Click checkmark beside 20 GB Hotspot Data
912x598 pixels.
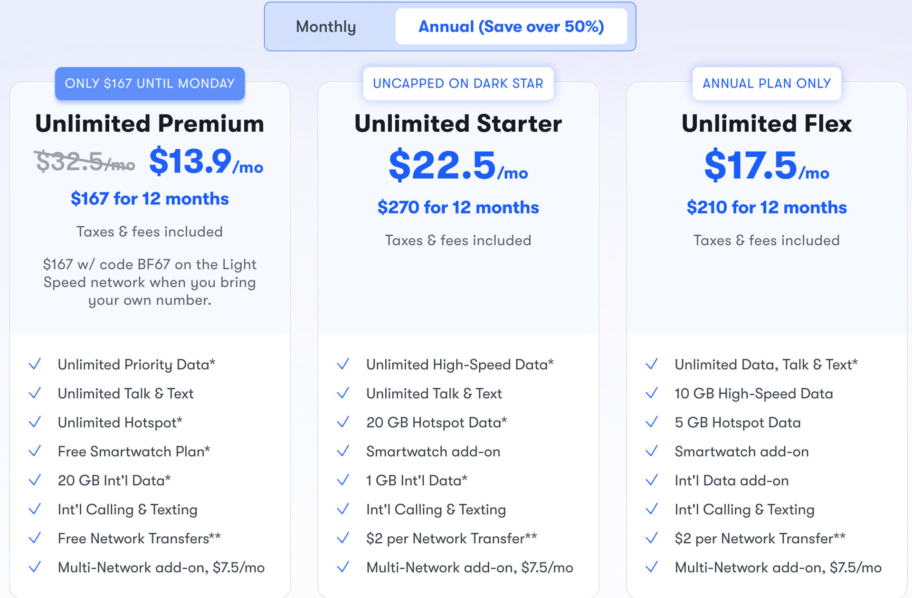pyautogui.click(x=343, y=423)
